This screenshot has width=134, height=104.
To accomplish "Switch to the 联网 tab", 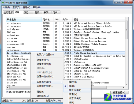I will coord(47,12).
